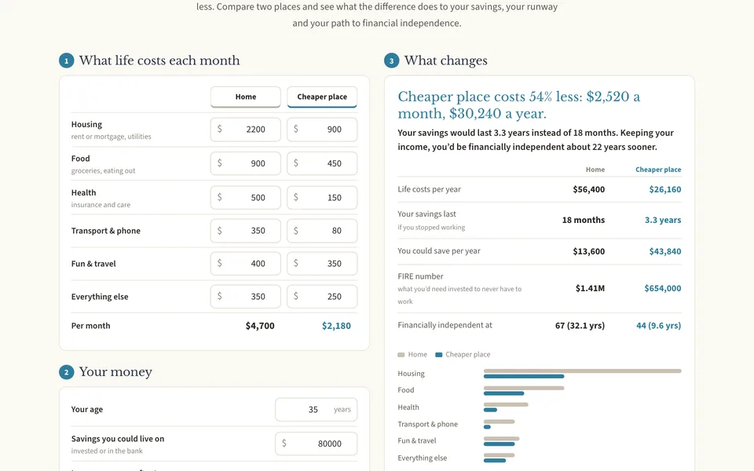Click the step 1 number badge
The width and height of the screenshot is (754, 471).
(66, 60)
